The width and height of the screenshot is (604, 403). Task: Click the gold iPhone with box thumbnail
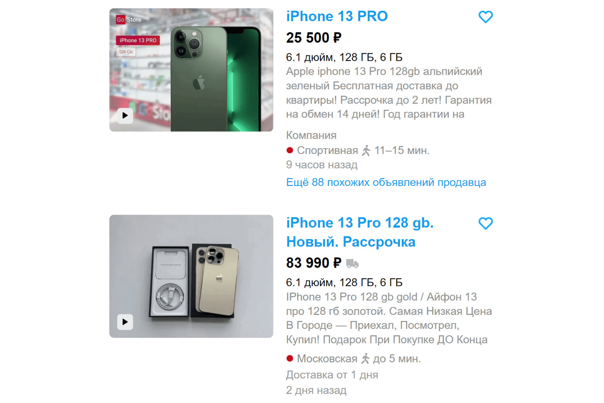(191, 276)
